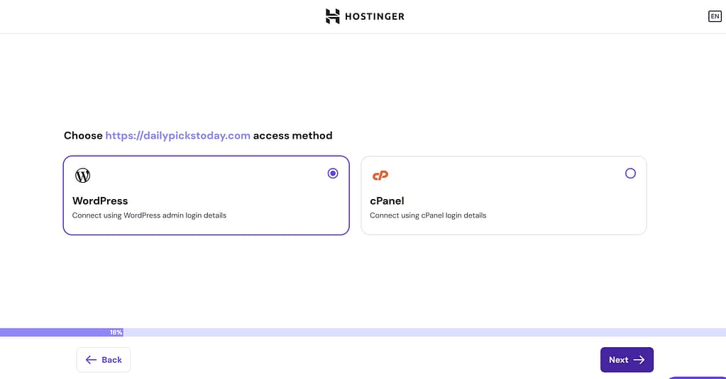Click the WordPress logo icon
Image resolution: width=726 pixels, height=379 pixels.
pyautogui.click(x=82, y=175)
